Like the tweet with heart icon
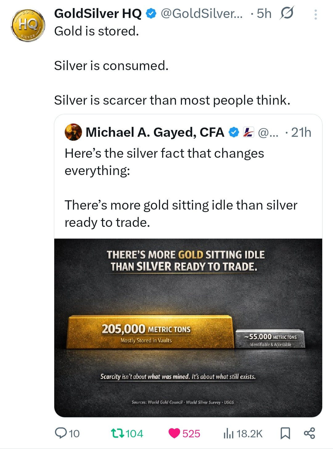333x449 pixels. [x=174, y=433]
